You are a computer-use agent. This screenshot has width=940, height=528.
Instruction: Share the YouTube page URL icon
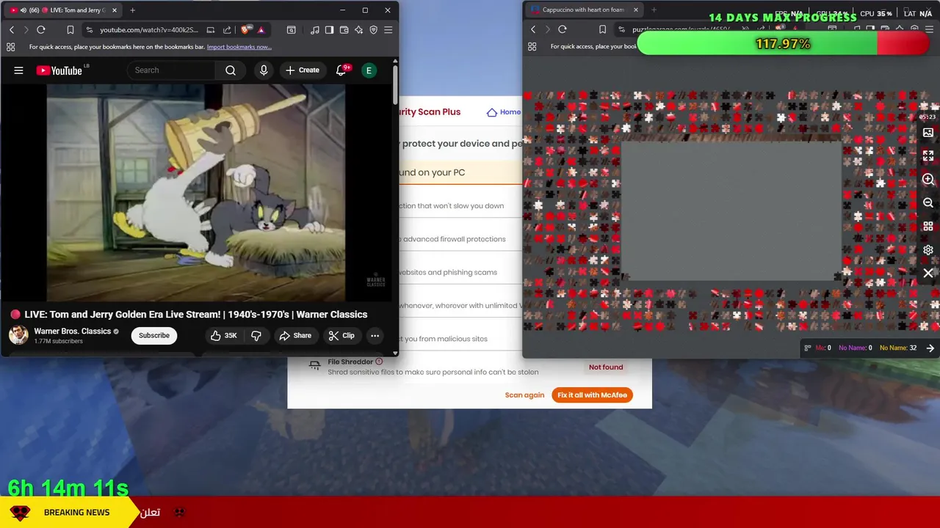coord(226,30)
